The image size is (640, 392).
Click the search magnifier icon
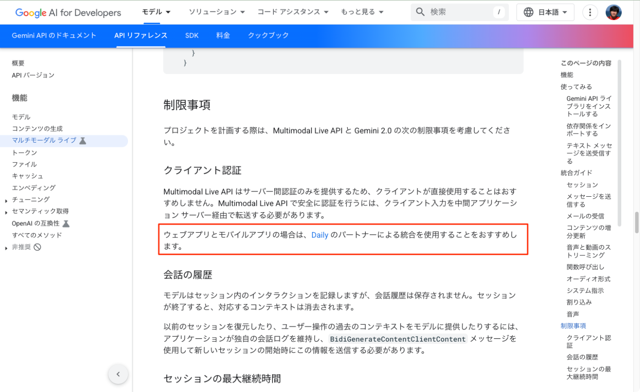tap(421, 12)
